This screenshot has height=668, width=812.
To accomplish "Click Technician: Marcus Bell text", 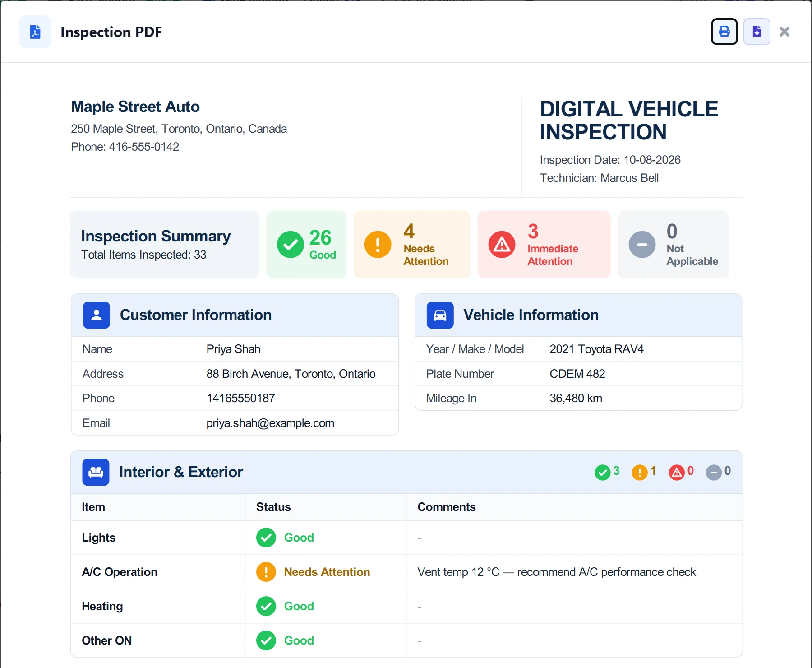I will (x=599, y=178).
